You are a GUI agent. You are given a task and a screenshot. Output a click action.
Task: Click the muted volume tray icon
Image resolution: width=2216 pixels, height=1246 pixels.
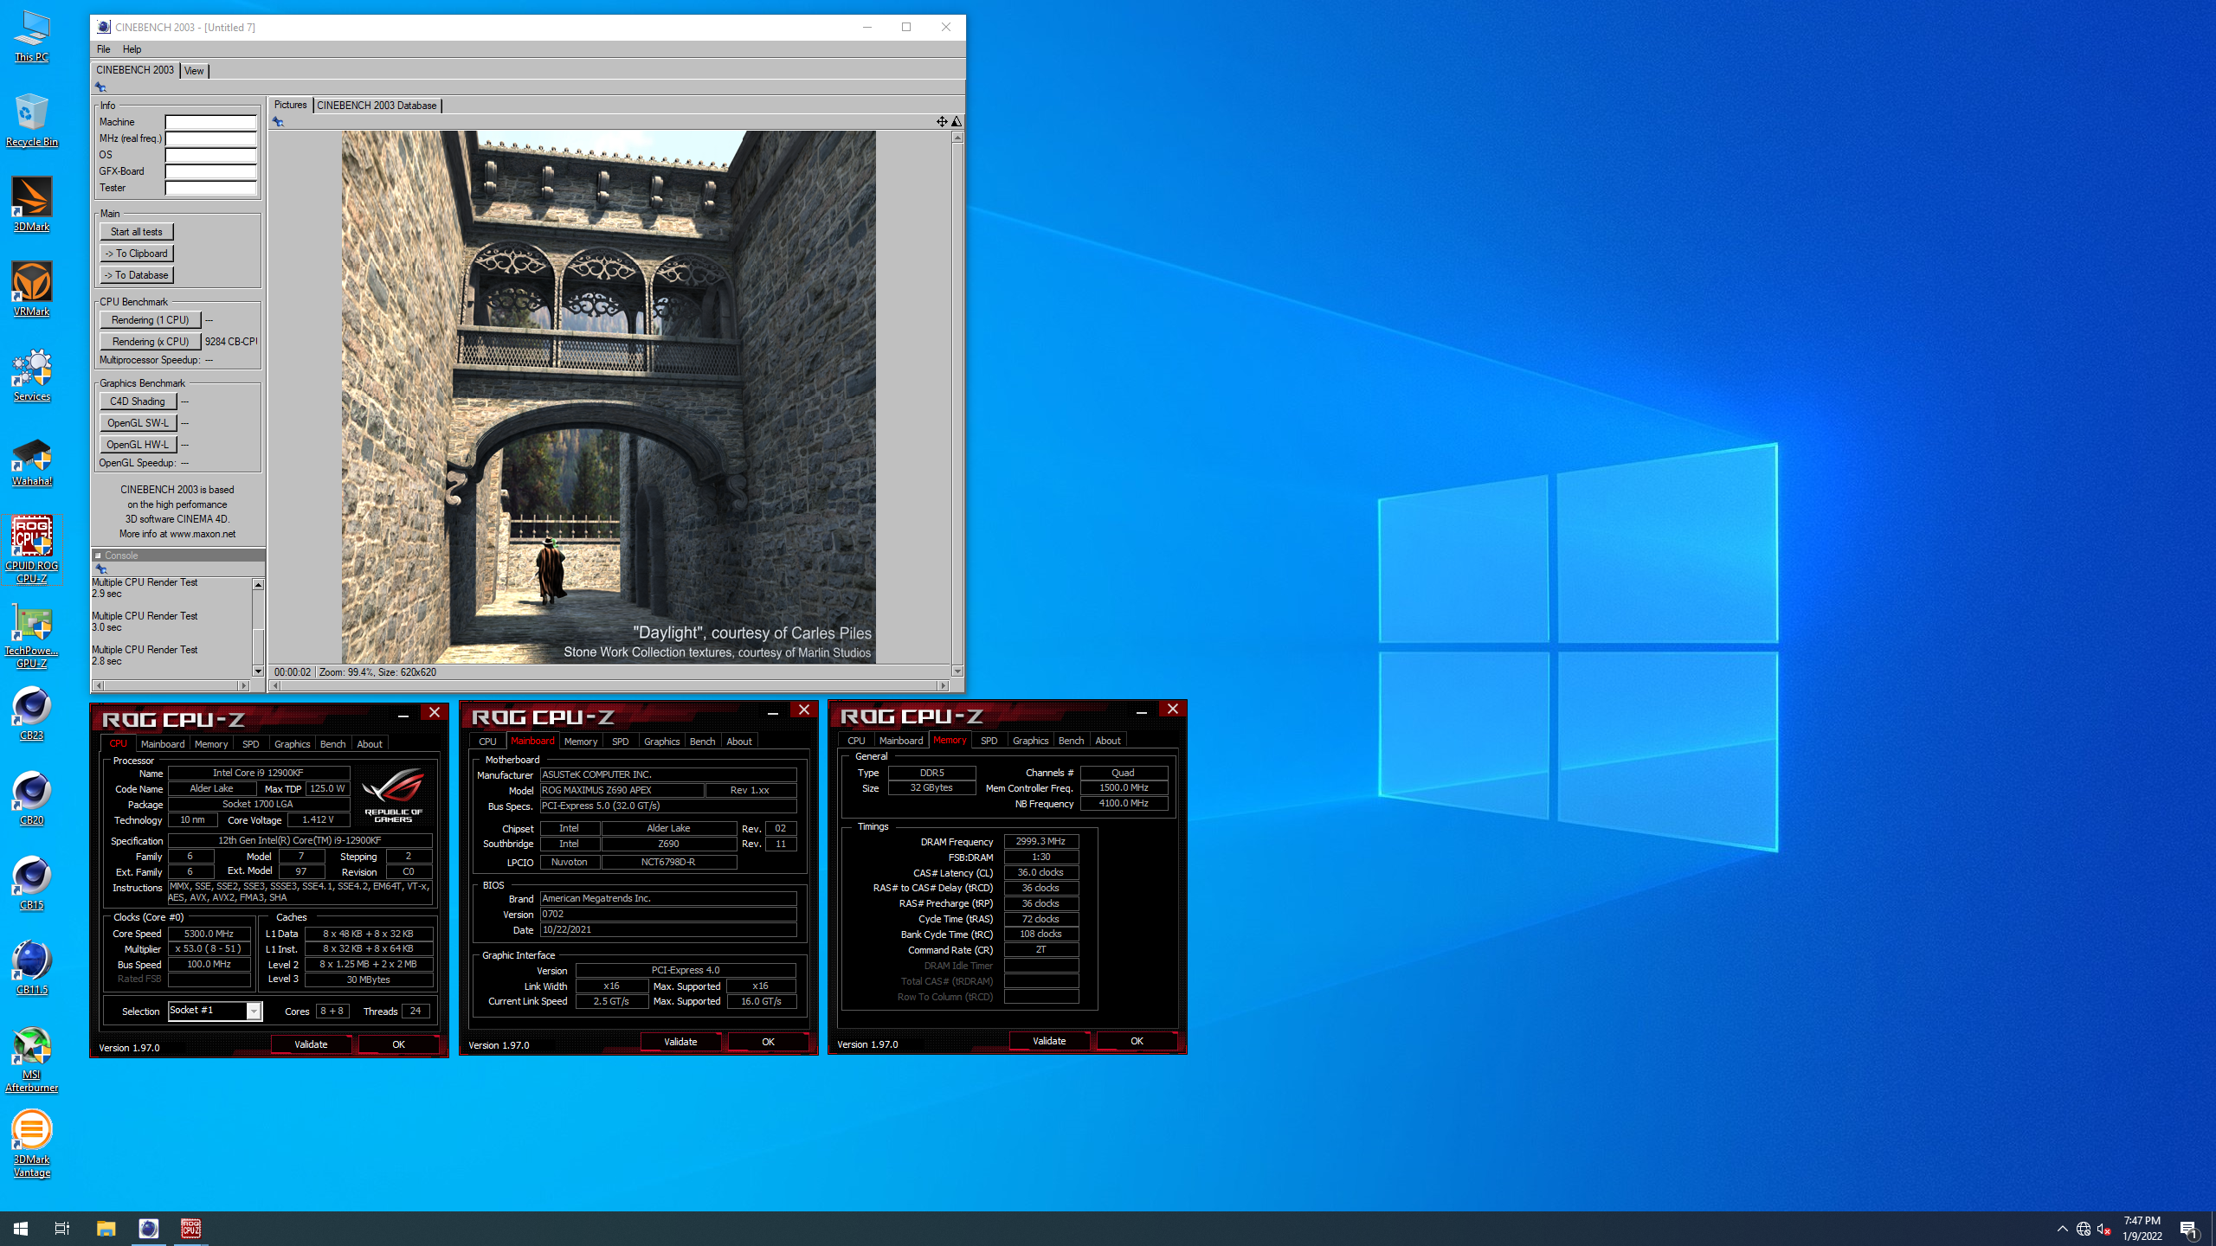[x=2104, y=1229]
